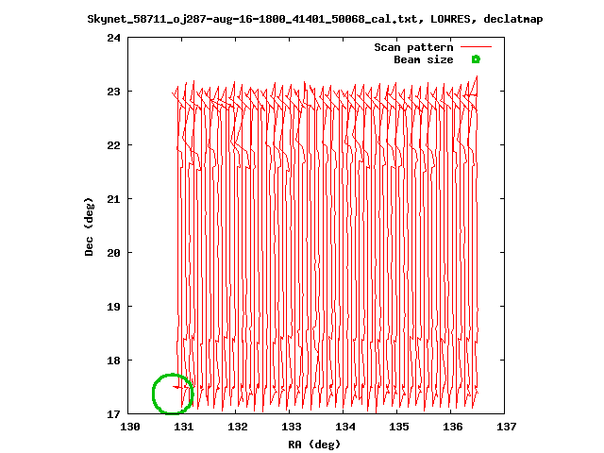Screen dimensions: 604x453
Task: Click the RA axis tick label 130
Action: (x=130, y=427)
